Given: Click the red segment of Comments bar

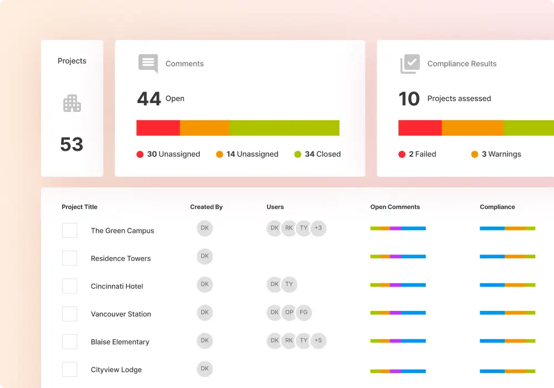Looking at the screenshot, I should 158,128.
